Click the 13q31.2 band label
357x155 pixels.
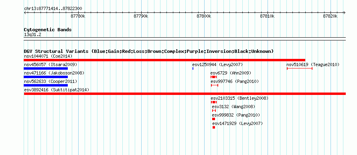32,35
